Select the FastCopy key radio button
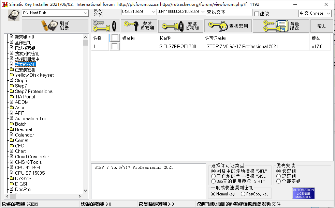 coord(243,194)
